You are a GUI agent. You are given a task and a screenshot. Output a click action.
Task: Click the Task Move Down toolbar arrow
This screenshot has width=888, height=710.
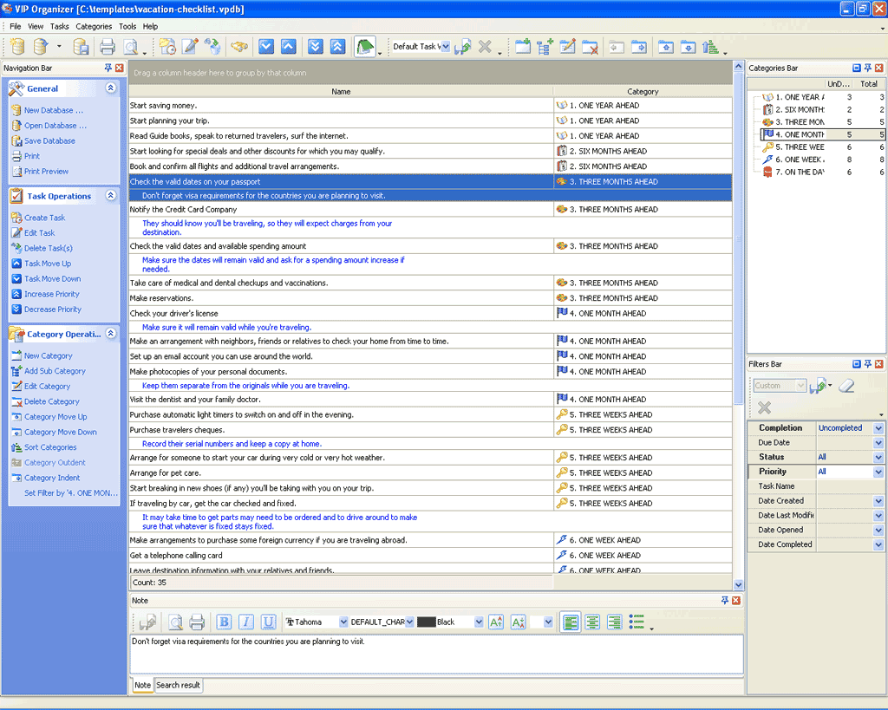coord(266,47)
